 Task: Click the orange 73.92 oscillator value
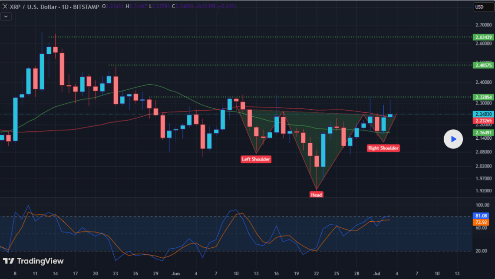tap(481, 222)
